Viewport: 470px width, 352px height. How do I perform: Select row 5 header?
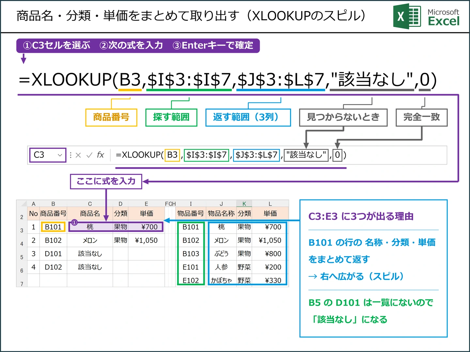click(22, 254)
